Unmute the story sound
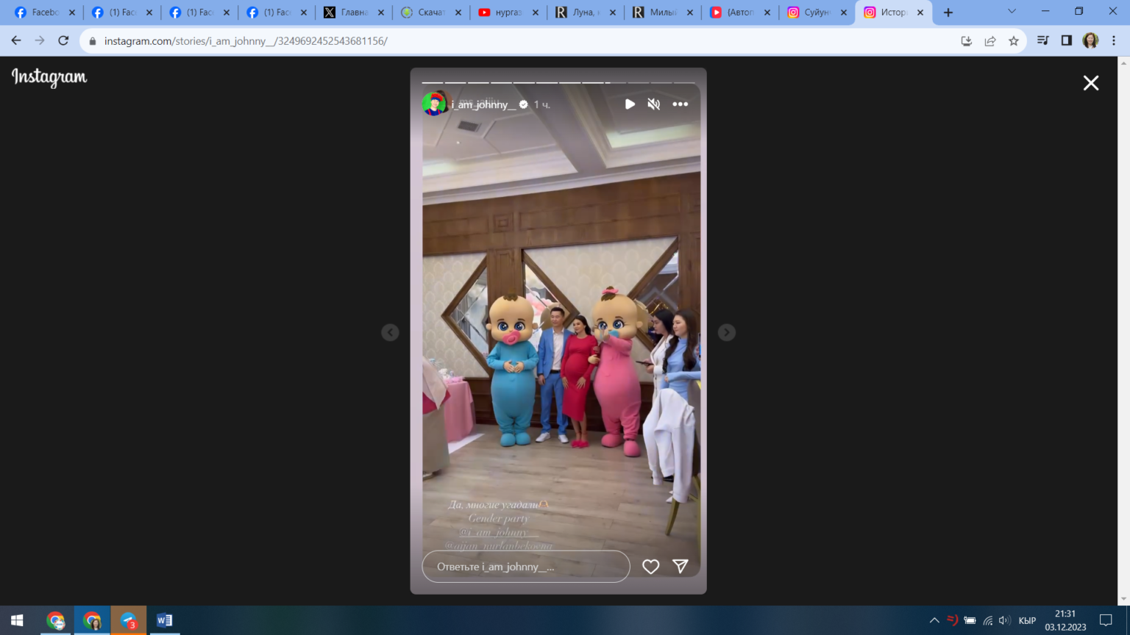This screenshot has height=635, width=1130. coord(653,104)
